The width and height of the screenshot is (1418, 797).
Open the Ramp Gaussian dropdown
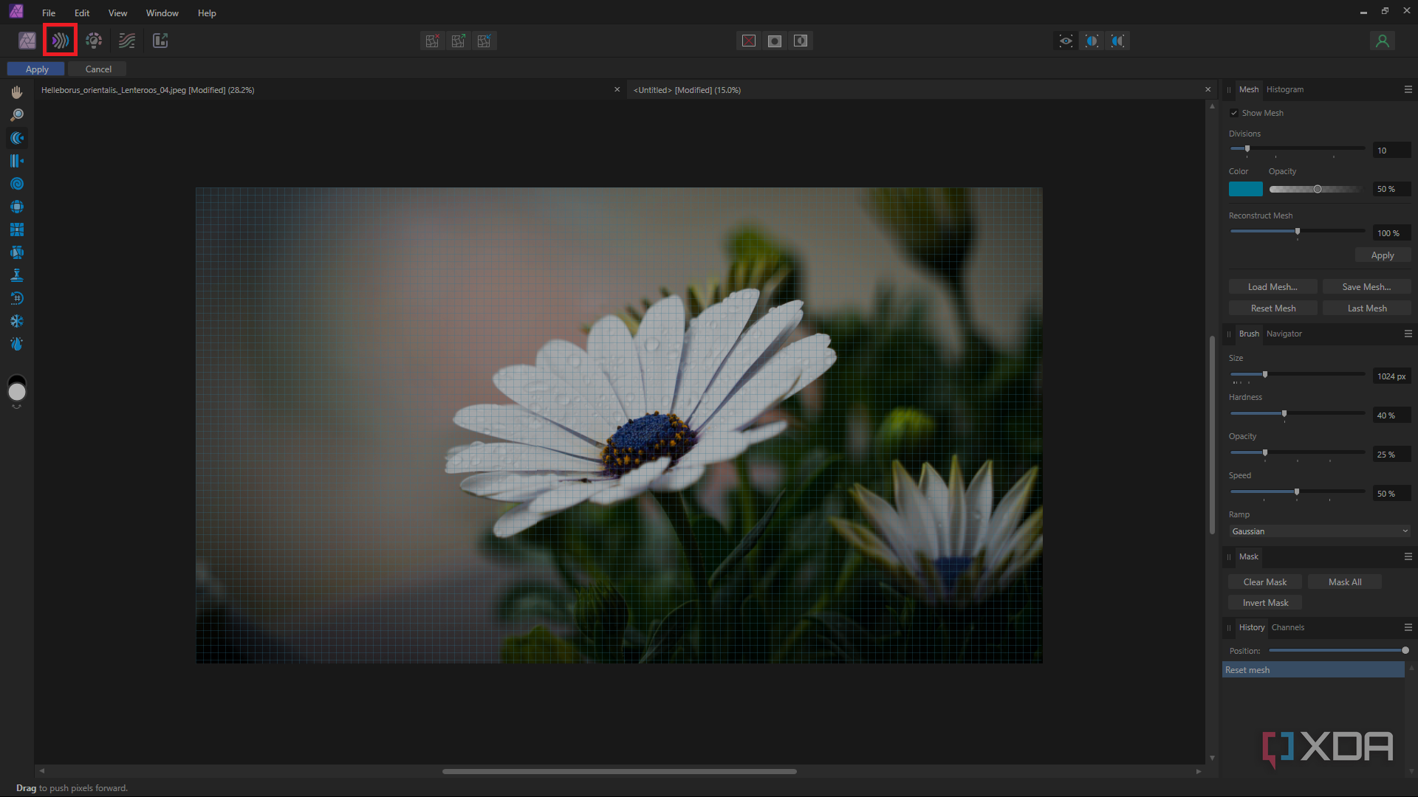1320,531
